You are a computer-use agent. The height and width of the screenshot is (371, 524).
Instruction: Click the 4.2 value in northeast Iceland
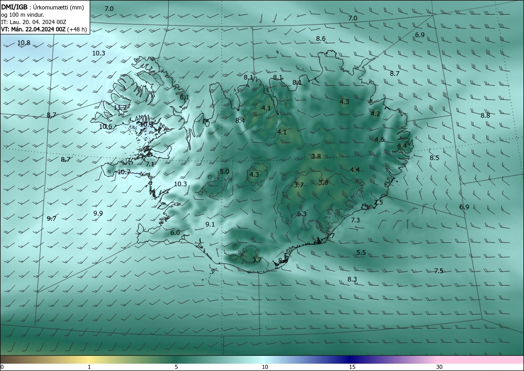[375, 114]
